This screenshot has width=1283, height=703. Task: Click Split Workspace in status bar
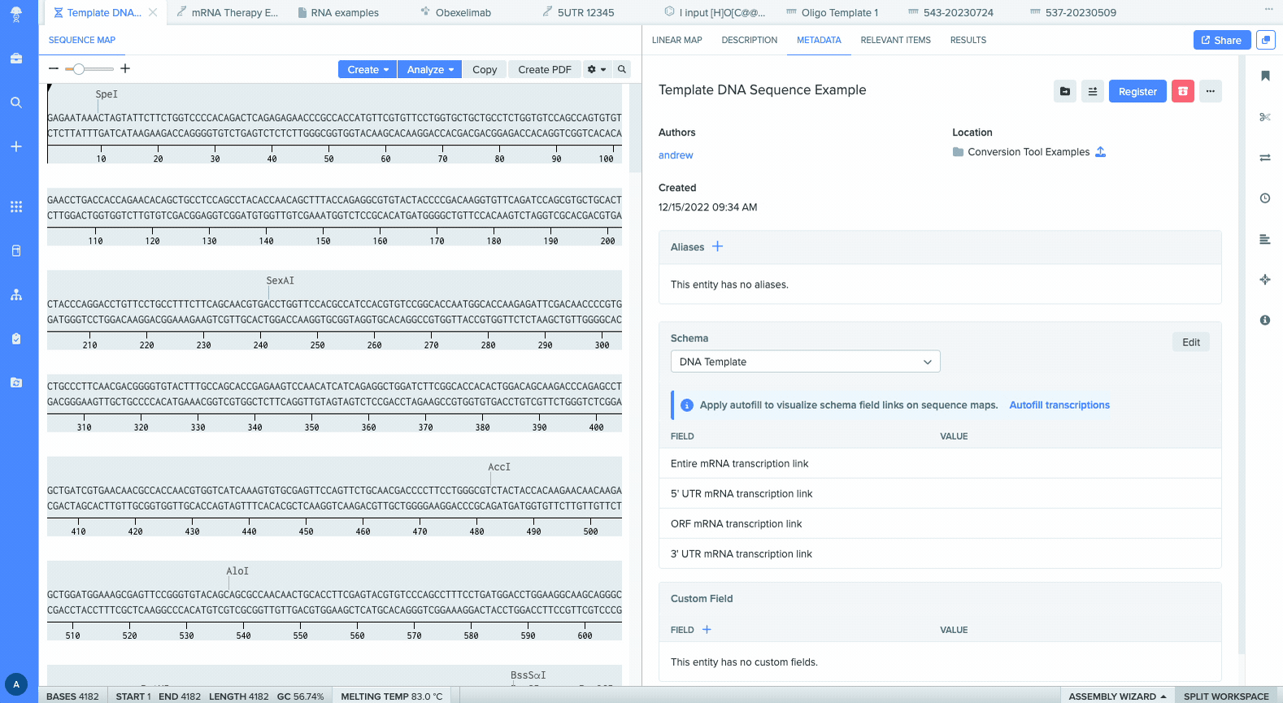(1226, 696)
